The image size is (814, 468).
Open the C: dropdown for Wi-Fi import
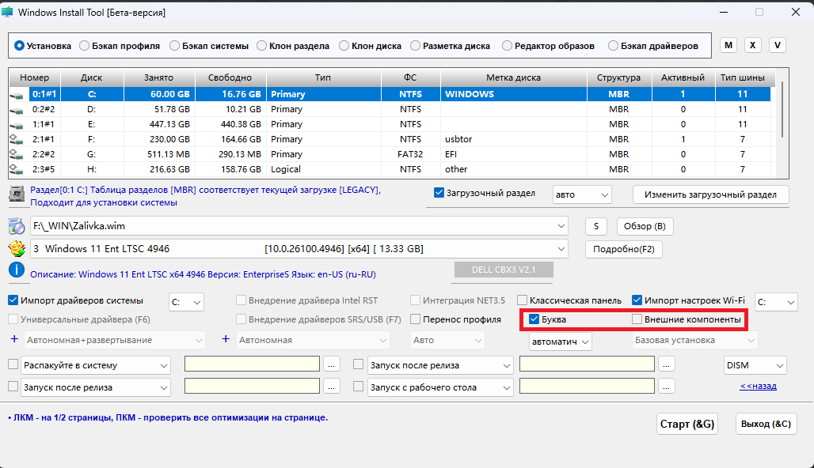click(x=776, y=302)
